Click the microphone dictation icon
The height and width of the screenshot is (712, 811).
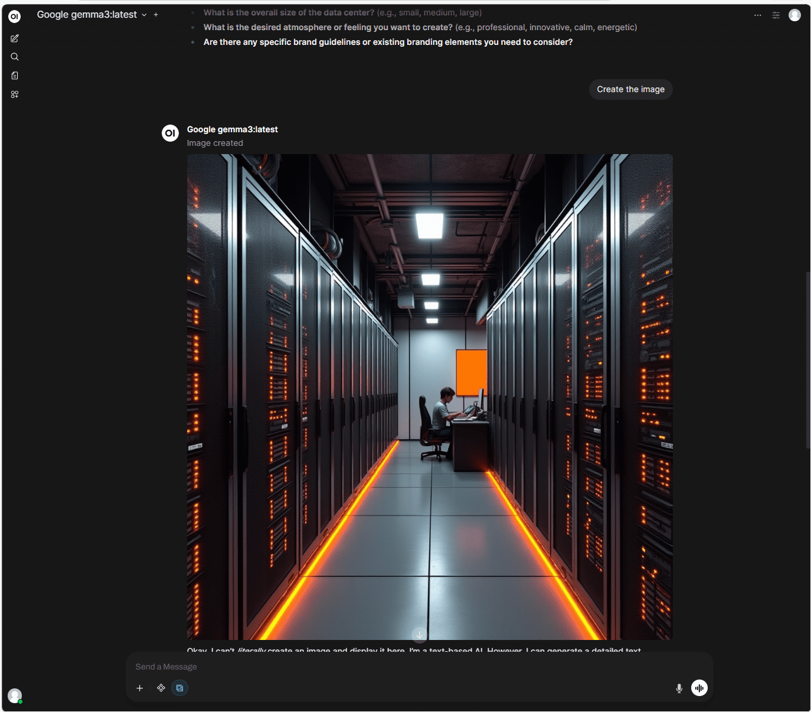(x=679, y=688)
